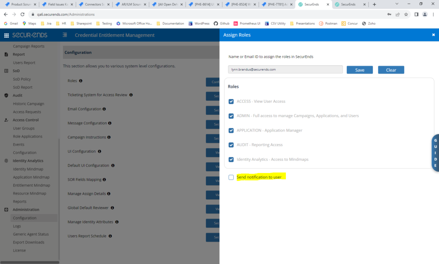439x264 pixels.
Task: Open the Github bookmark
Action: point(222,24)
